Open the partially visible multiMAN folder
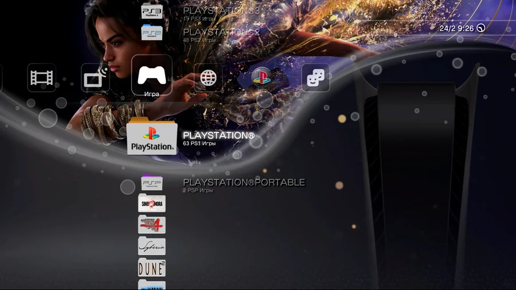Image resolution: width=516 pixels, height=290 pixels. coord(152,285)
